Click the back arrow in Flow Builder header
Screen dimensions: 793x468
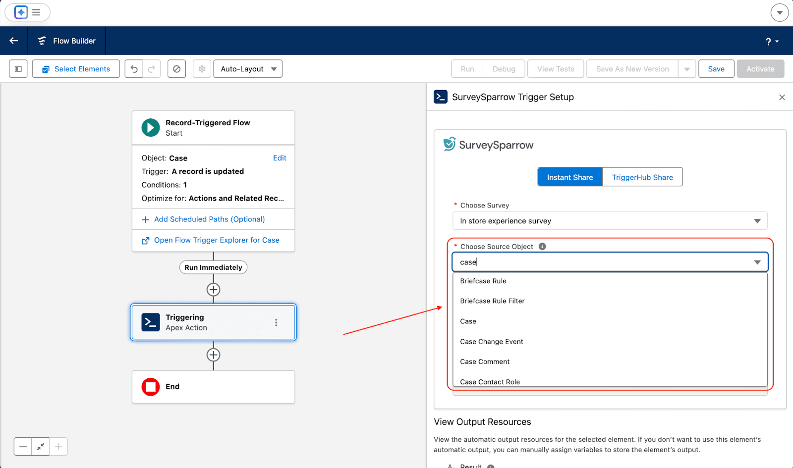[x=14, y=41]
